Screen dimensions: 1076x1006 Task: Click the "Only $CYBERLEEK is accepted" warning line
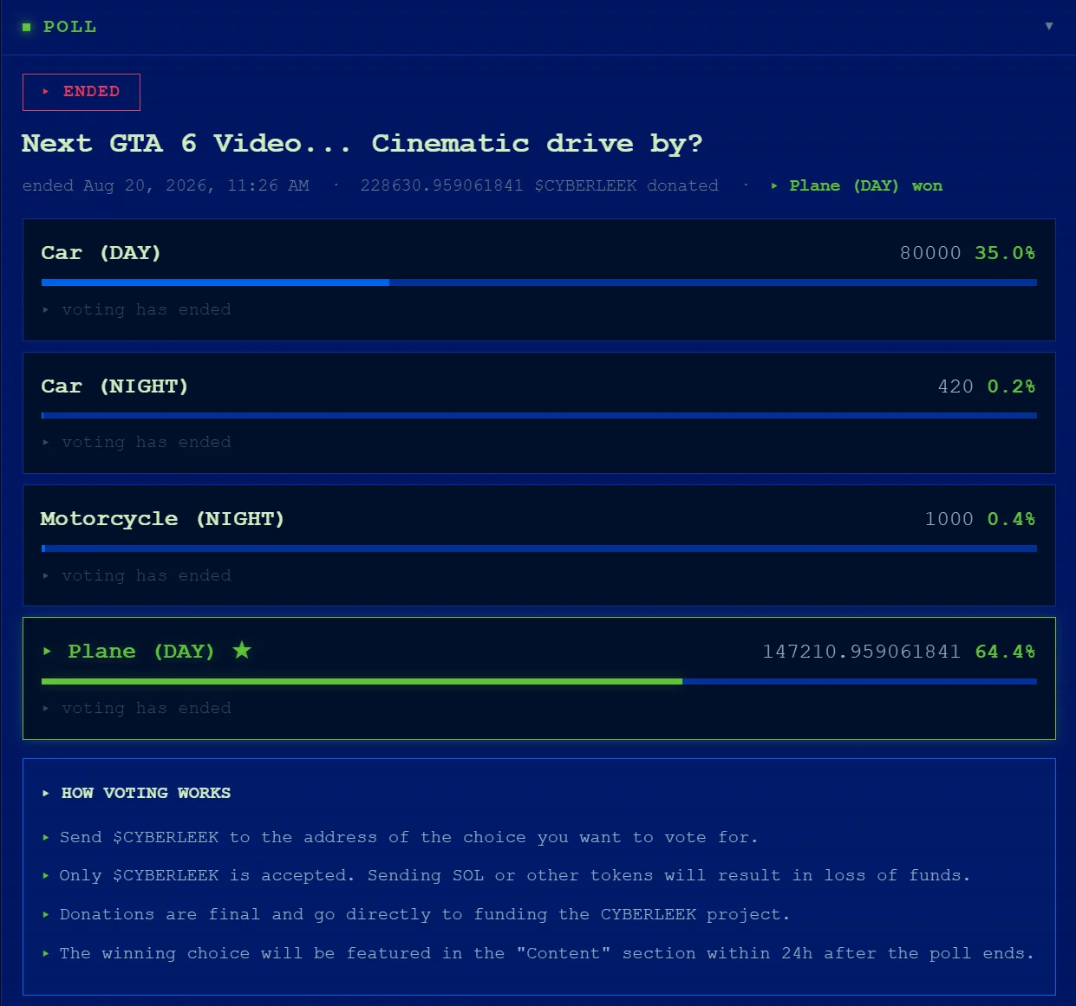pos(514,875)
